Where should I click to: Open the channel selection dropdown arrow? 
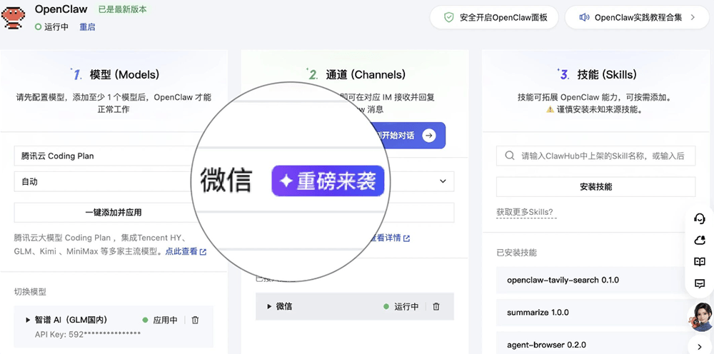443,181
